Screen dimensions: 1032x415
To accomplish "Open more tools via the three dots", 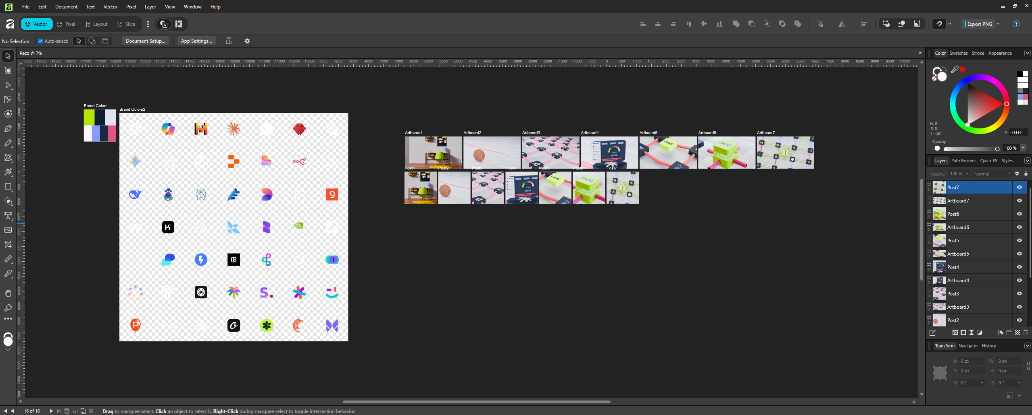I will pyautogui.click(x=8, y=319).
